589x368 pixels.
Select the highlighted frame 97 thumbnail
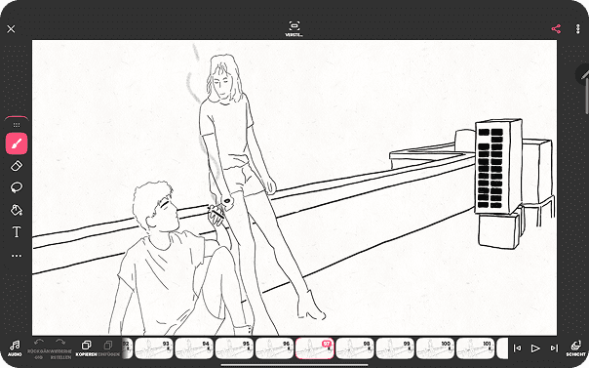click(315, 348)
